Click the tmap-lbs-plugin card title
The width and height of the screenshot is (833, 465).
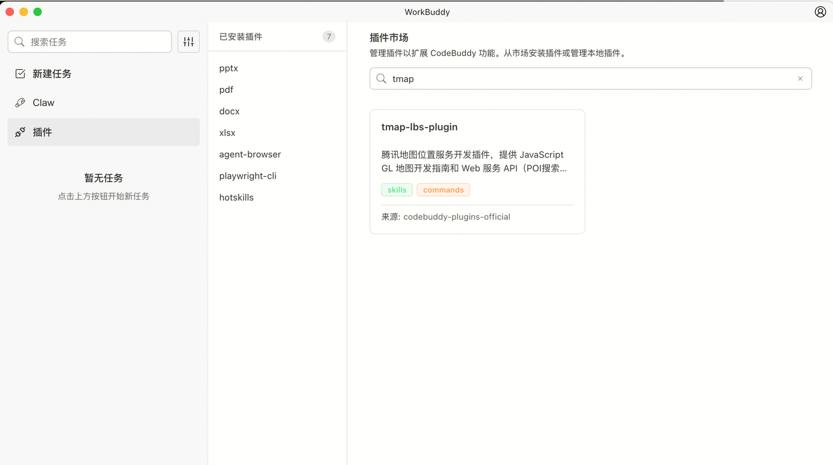tap(419, 127)
